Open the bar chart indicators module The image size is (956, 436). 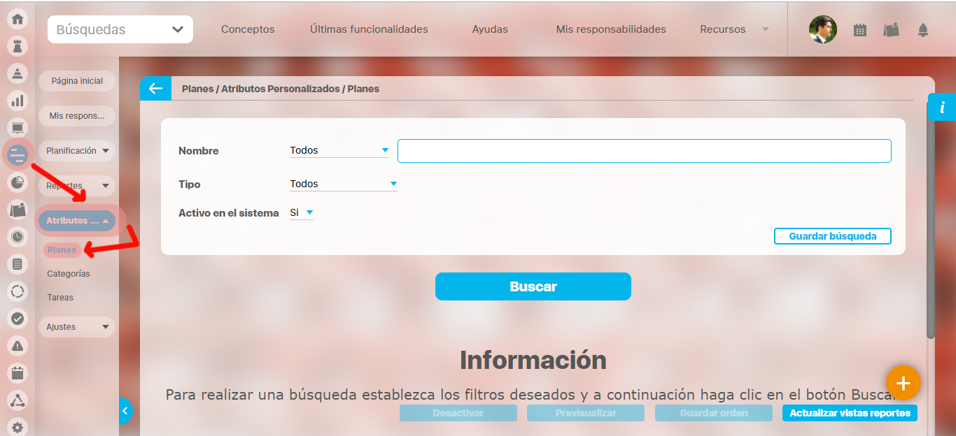click(17, 101)
